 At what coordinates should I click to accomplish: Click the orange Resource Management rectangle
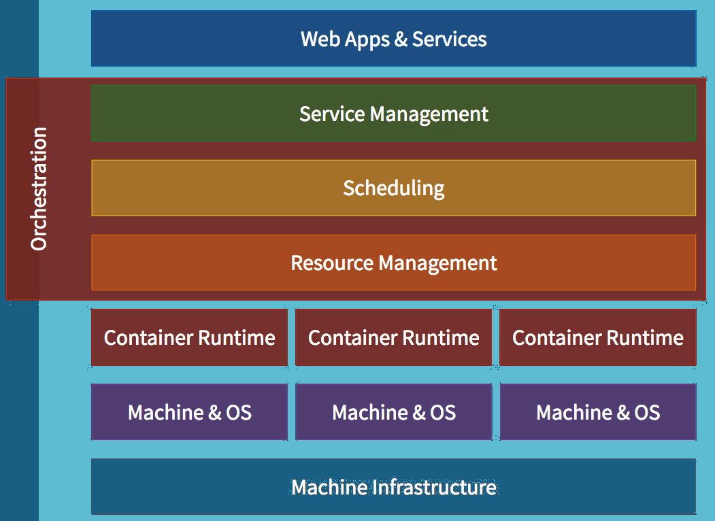tap(394, 263)
